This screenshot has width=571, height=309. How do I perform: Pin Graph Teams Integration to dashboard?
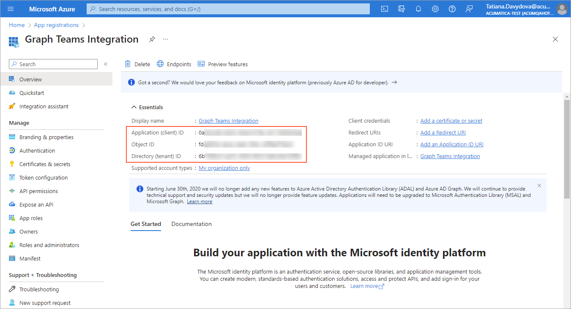[x=152, y=39]
